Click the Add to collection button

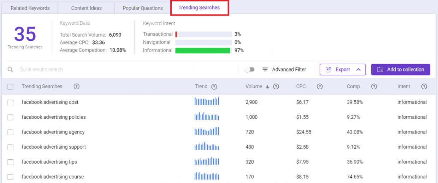point(401,70)
